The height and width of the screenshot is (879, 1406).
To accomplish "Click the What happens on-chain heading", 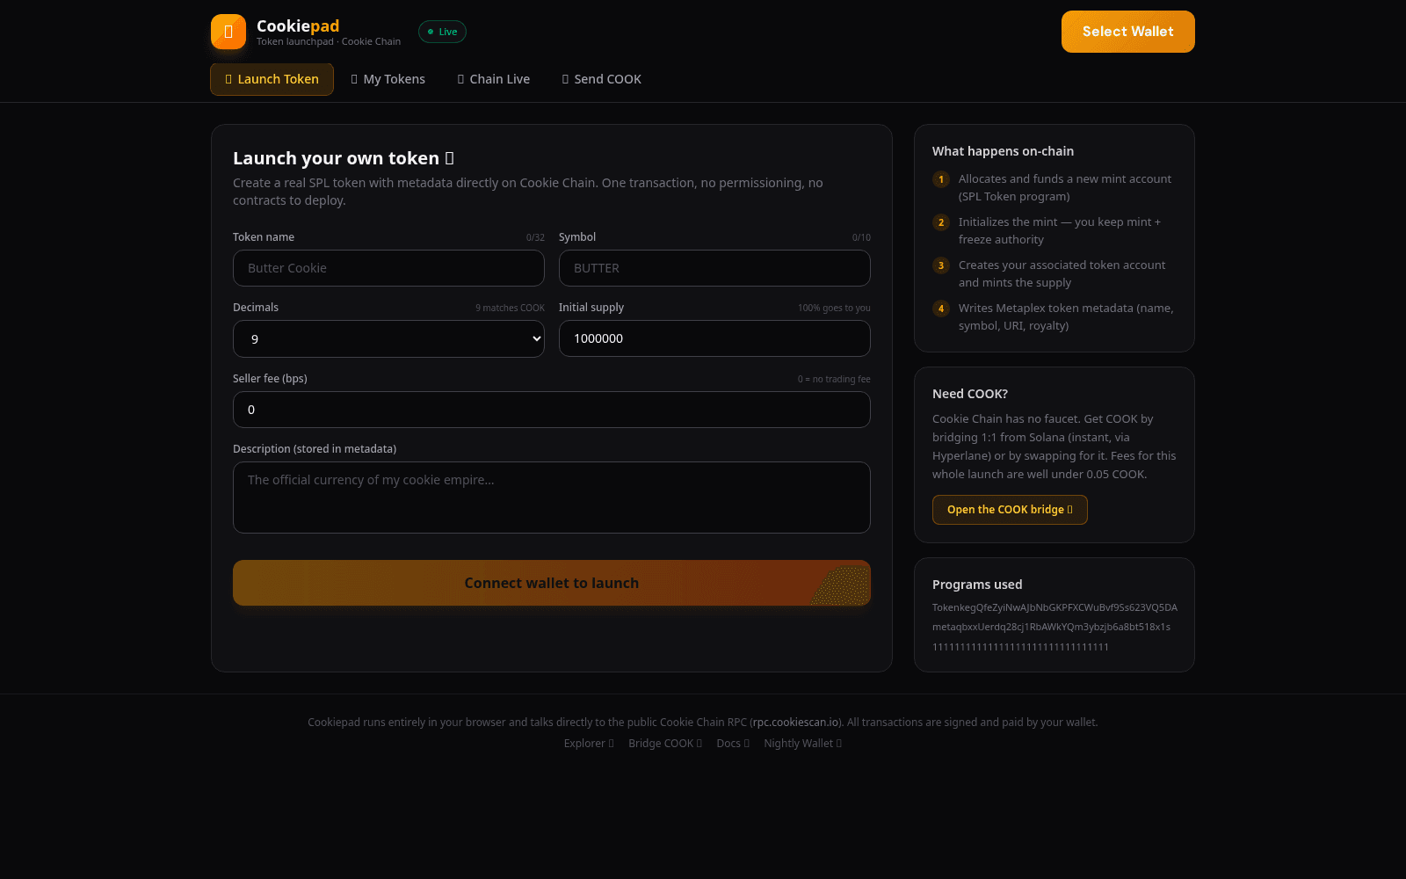I will (x=1003, y=151).
